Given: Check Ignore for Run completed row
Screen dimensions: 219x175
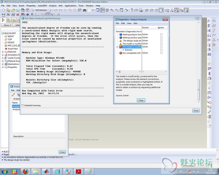Looking at the screenshot, I should [161, 52].
